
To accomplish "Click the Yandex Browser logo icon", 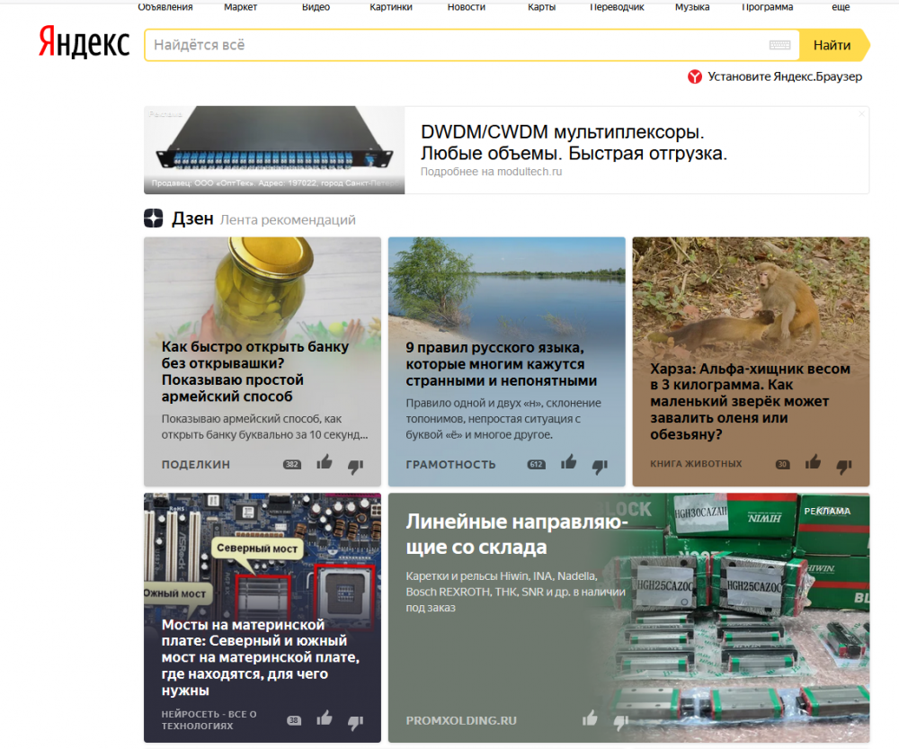I will pyautogui.click(x=695, y=77).
